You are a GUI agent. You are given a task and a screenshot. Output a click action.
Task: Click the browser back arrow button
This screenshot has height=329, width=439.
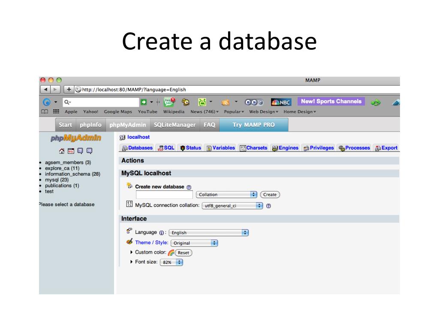(x=45, y=90)
